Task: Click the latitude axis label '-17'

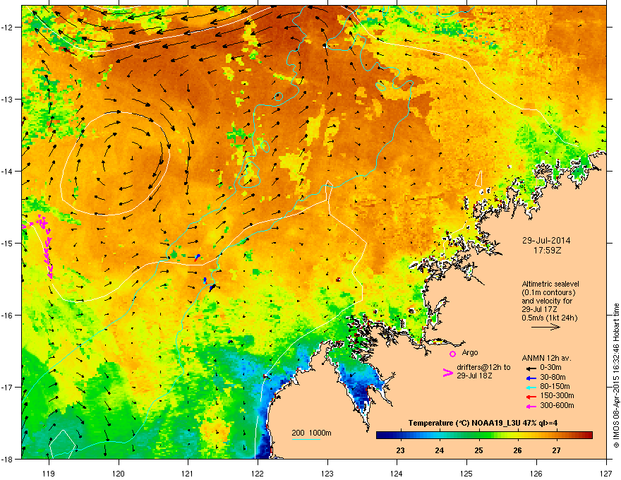Action: coord(8,387)
